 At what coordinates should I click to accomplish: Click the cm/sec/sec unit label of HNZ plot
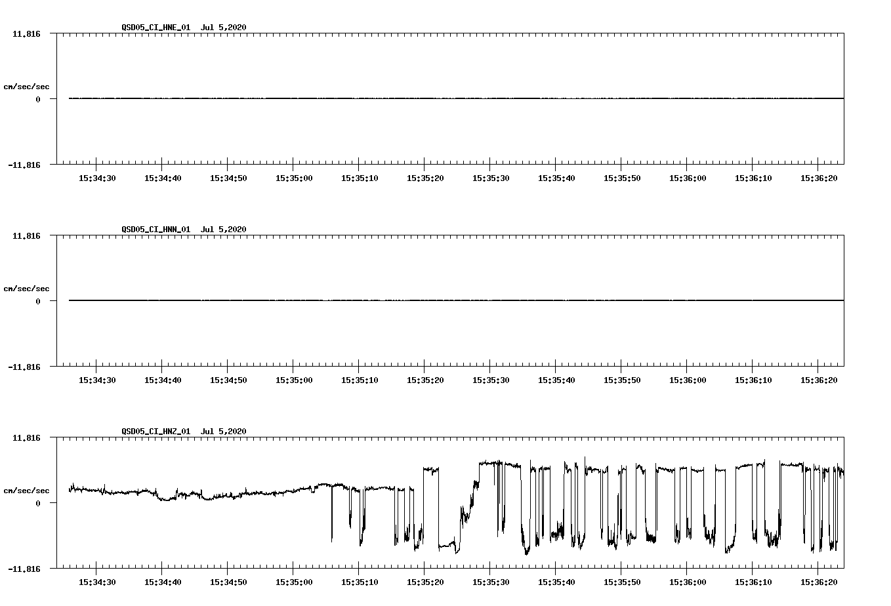tap(26, 491)
